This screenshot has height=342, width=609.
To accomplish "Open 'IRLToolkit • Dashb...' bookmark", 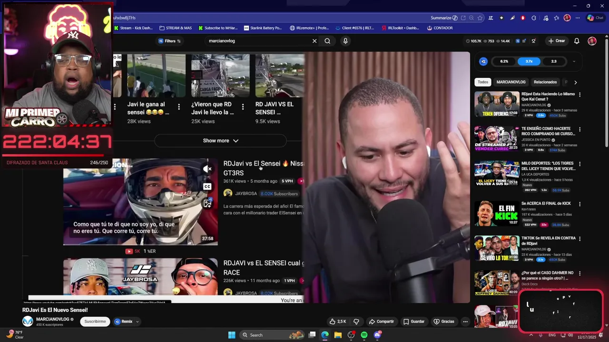I will click(x=400, y=28).
